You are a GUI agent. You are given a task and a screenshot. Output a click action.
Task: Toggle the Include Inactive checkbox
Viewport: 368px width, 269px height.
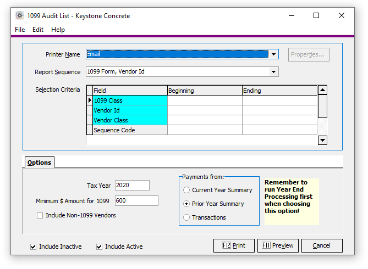34,247
